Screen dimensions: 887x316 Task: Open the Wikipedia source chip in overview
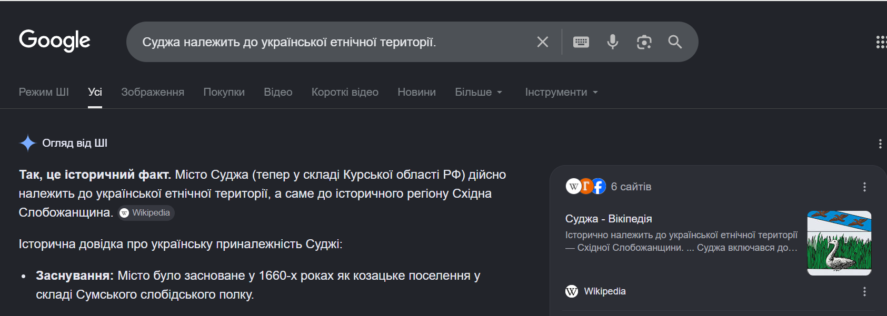click(x=146, y=212)
